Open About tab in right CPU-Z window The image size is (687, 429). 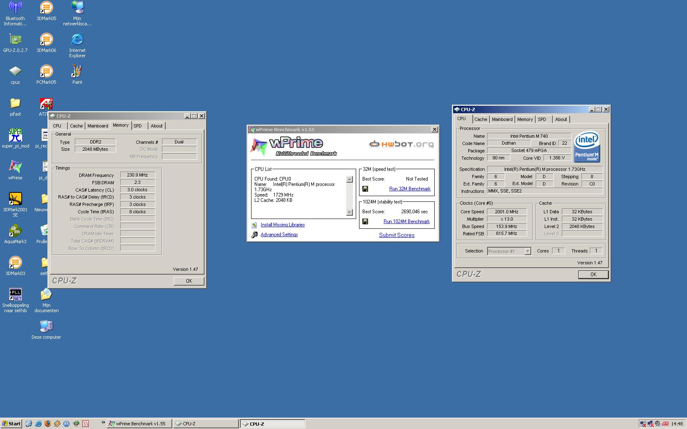point(561,119)
